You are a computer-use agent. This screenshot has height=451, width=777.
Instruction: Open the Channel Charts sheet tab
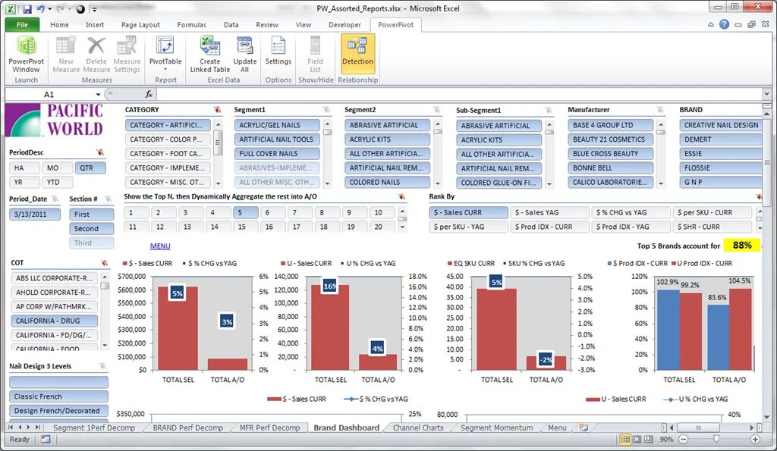point(418,428)
